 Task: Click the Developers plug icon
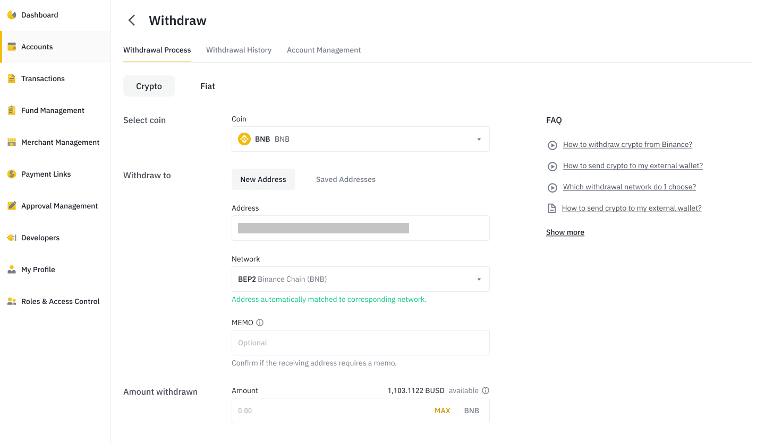tap(12, 238)
